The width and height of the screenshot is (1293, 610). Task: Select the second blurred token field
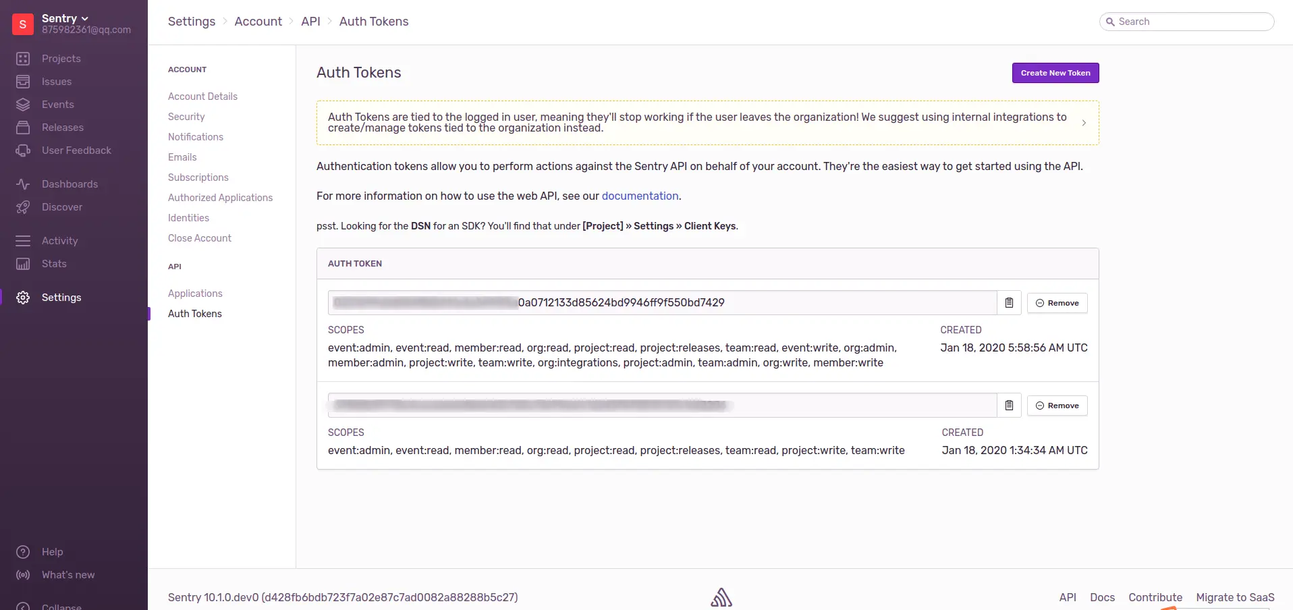[663, 406]
